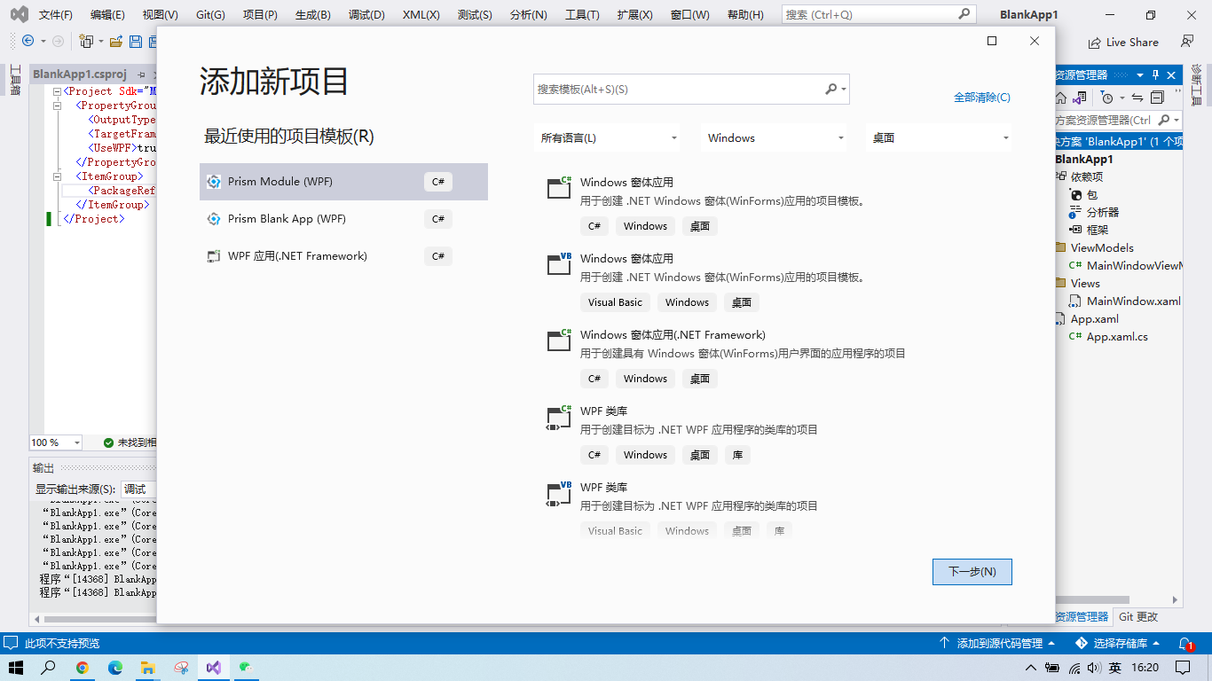This screenshot has width=1212, height=681.
Task: Open the 扩展(X) menu
Action: [634, 14]
